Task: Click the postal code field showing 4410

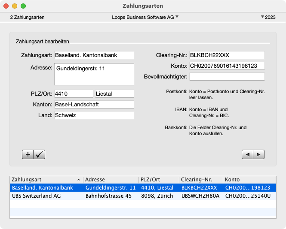Action: (x=74, y=93)
